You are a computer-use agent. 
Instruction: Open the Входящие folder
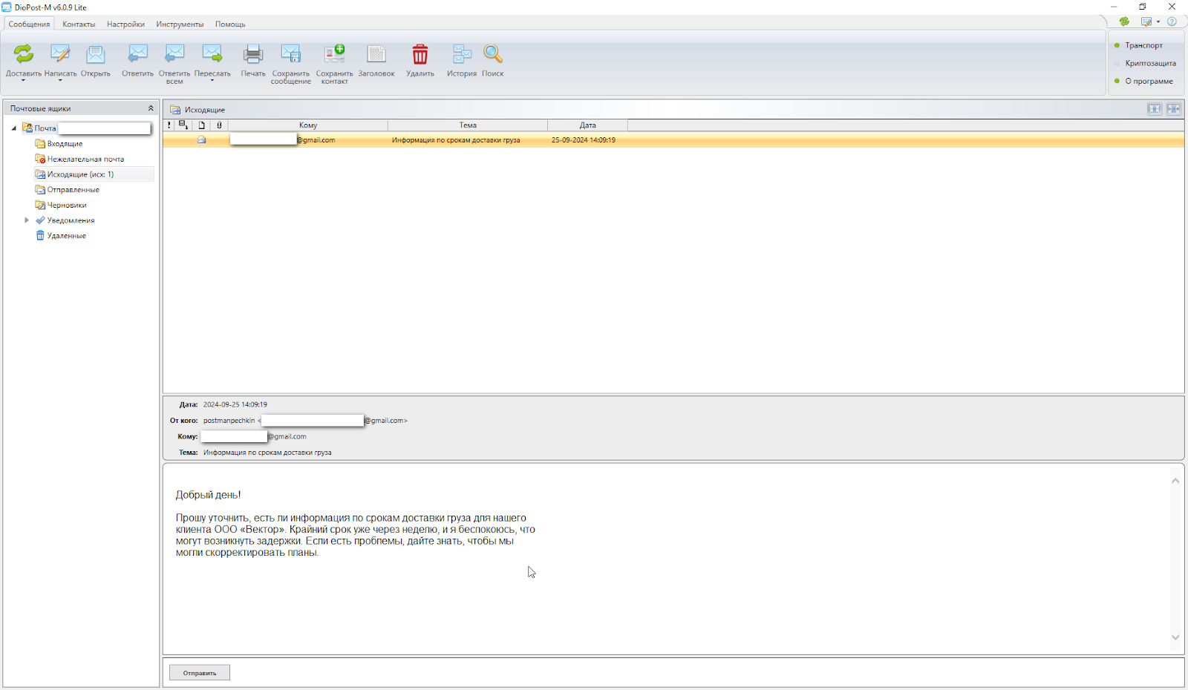[65, 144]
